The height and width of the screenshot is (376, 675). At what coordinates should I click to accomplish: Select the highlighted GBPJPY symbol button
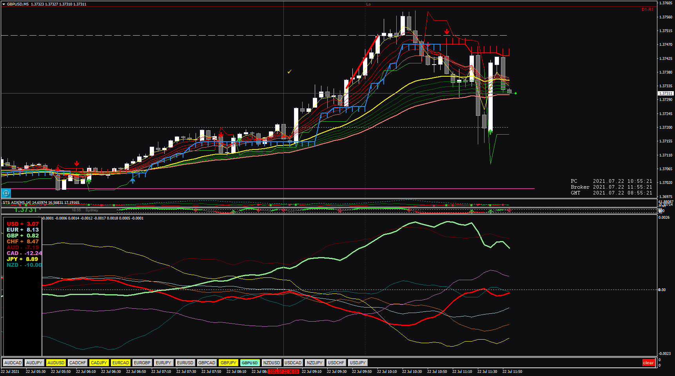click(x=229, y=363)
